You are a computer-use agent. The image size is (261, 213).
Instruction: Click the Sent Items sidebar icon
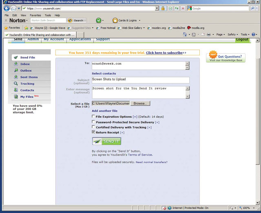tap(16, 77)
